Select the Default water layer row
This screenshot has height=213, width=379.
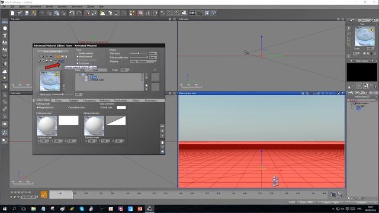pyautogui.click(x=98, y=80)
